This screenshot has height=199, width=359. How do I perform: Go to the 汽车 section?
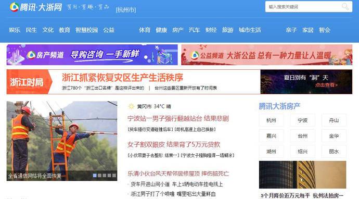195,30
